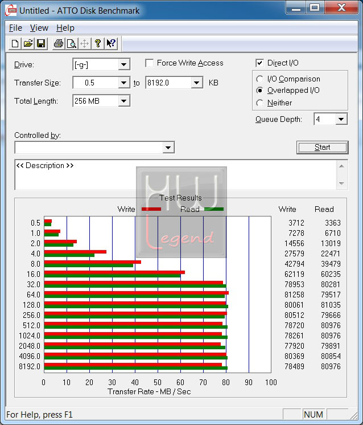This screenshot has width=363, height=425.
Task: Select the Neither radio button
Action: pyautogui.click(x=259, y=103)
